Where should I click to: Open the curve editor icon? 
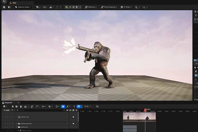click(x=97, y=106)
